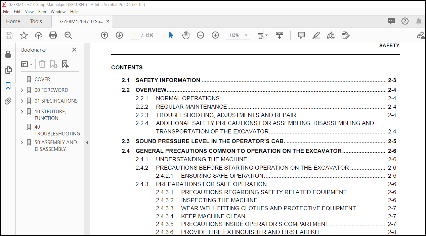Open the Window menu
Image resolution: width=426 pixels, height=236 pixels.
[x=58, y=12]
